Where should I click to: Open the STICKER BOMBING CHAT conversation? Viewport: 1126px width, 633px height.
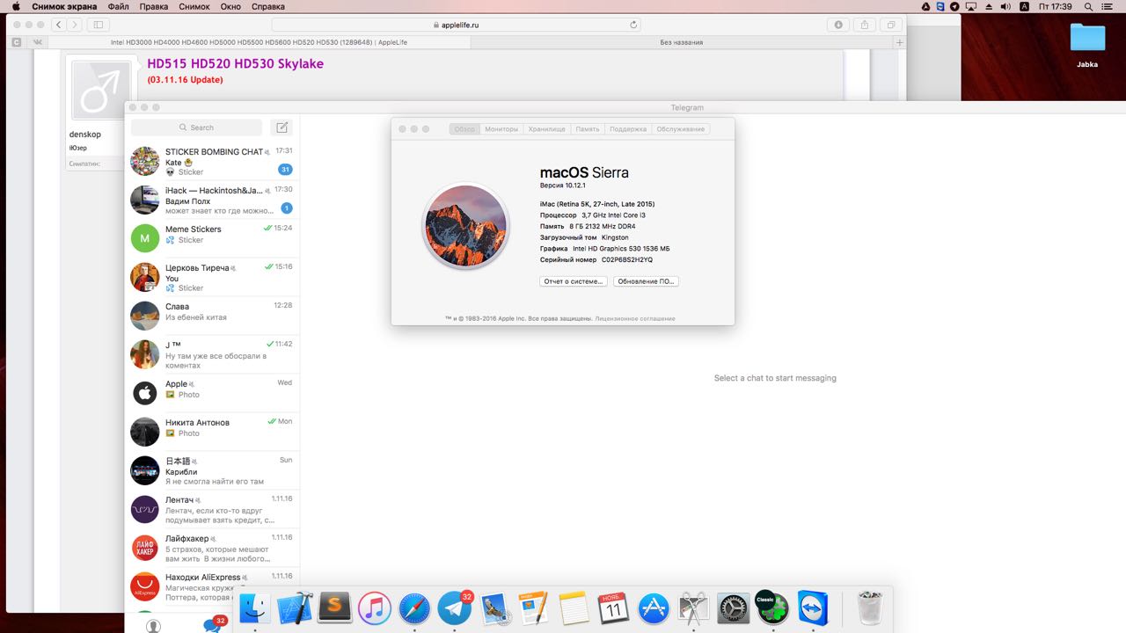(x=212, y=161)
